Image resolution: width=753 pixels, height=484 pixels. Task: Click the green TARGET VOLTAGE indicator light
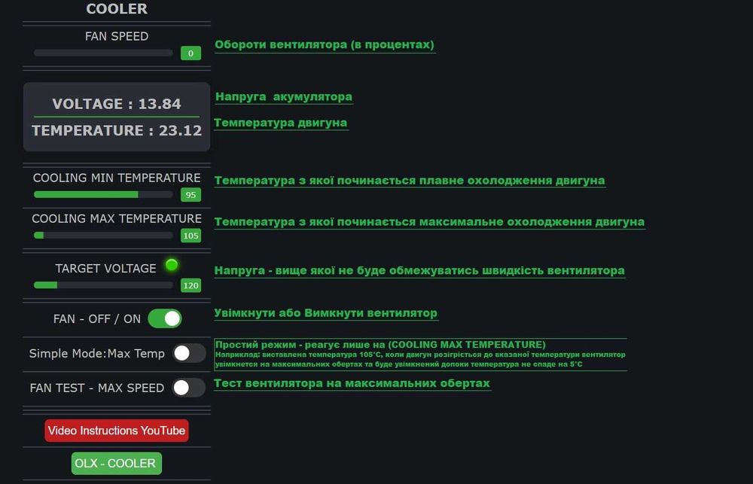coord(172,264)
